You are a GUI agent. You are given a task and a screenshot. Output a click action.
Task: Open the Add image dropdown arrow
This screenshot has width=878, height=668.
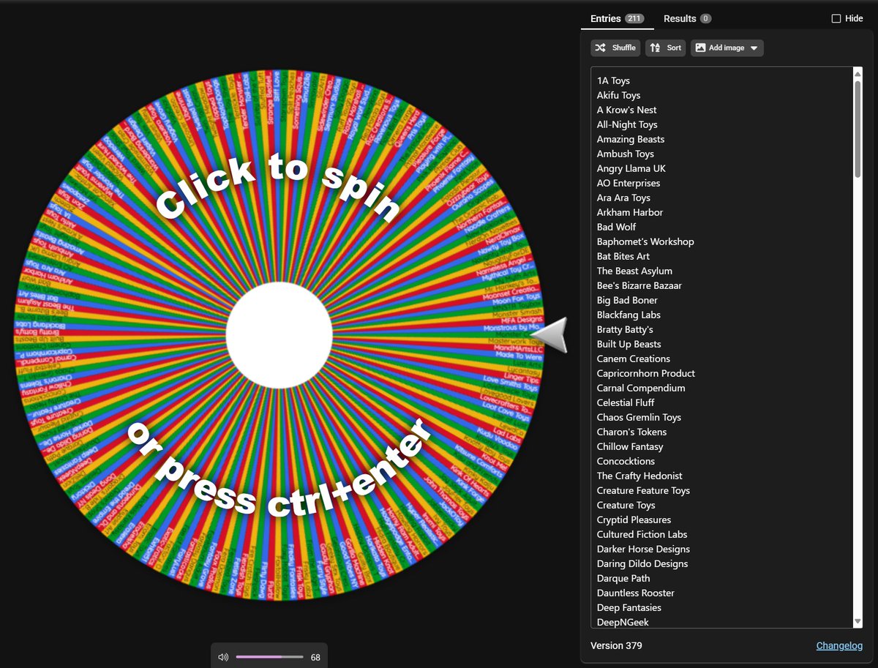pyautogui.click(x=754, y=48)
